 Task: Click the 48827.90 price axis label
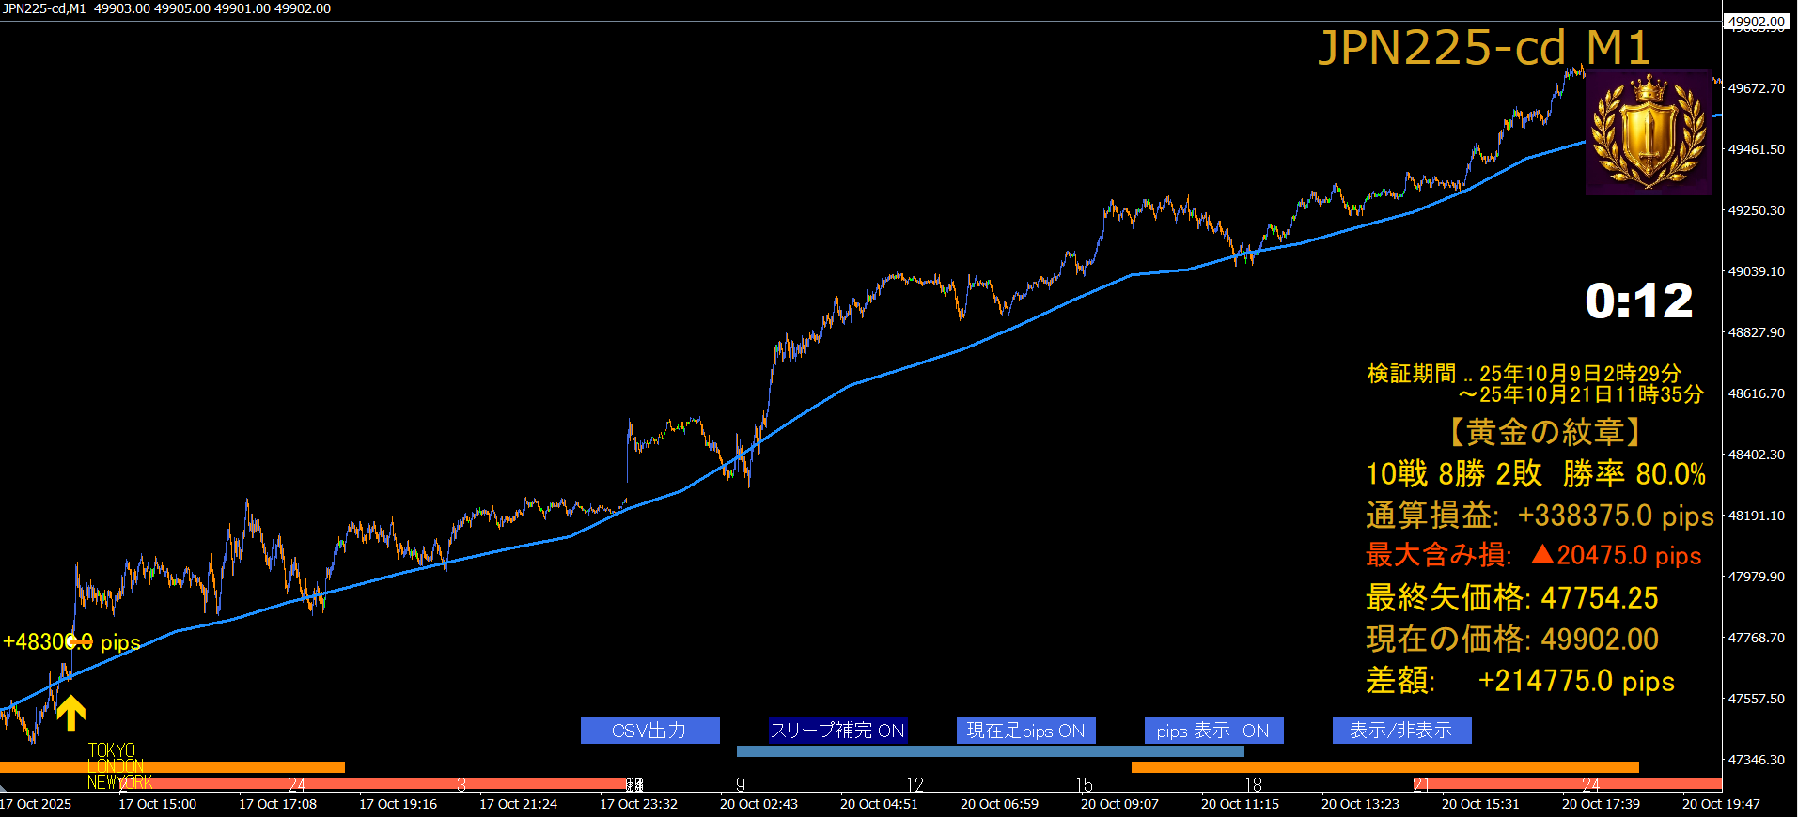point(1756,332)
